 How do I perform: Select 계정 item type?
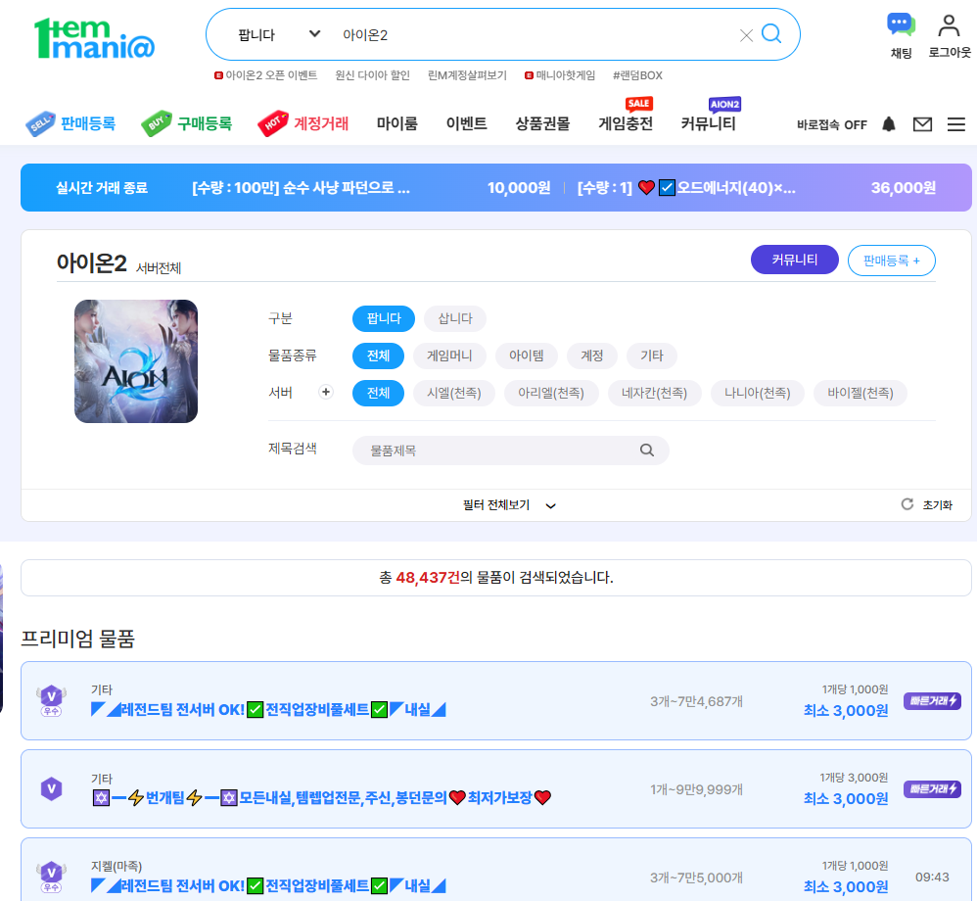[x=592, y=356]
